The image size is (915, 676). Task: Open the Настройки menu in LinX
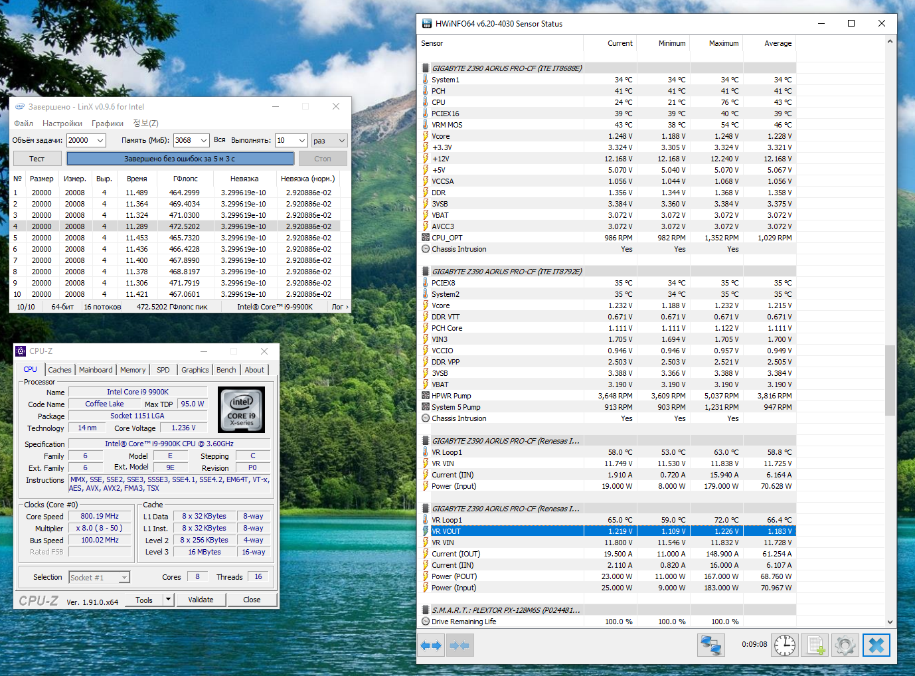tap(62, 124)
